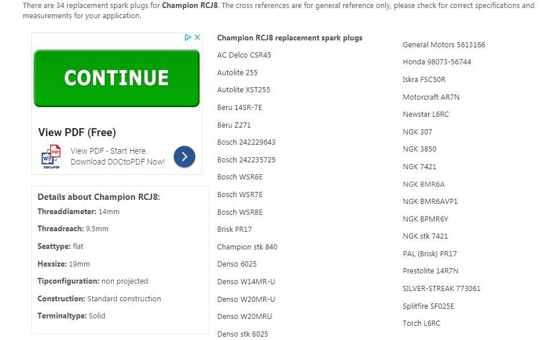Click General Motors 5613166 link
This screenshot has height=340, width=541.
click(x=444, y=45)
